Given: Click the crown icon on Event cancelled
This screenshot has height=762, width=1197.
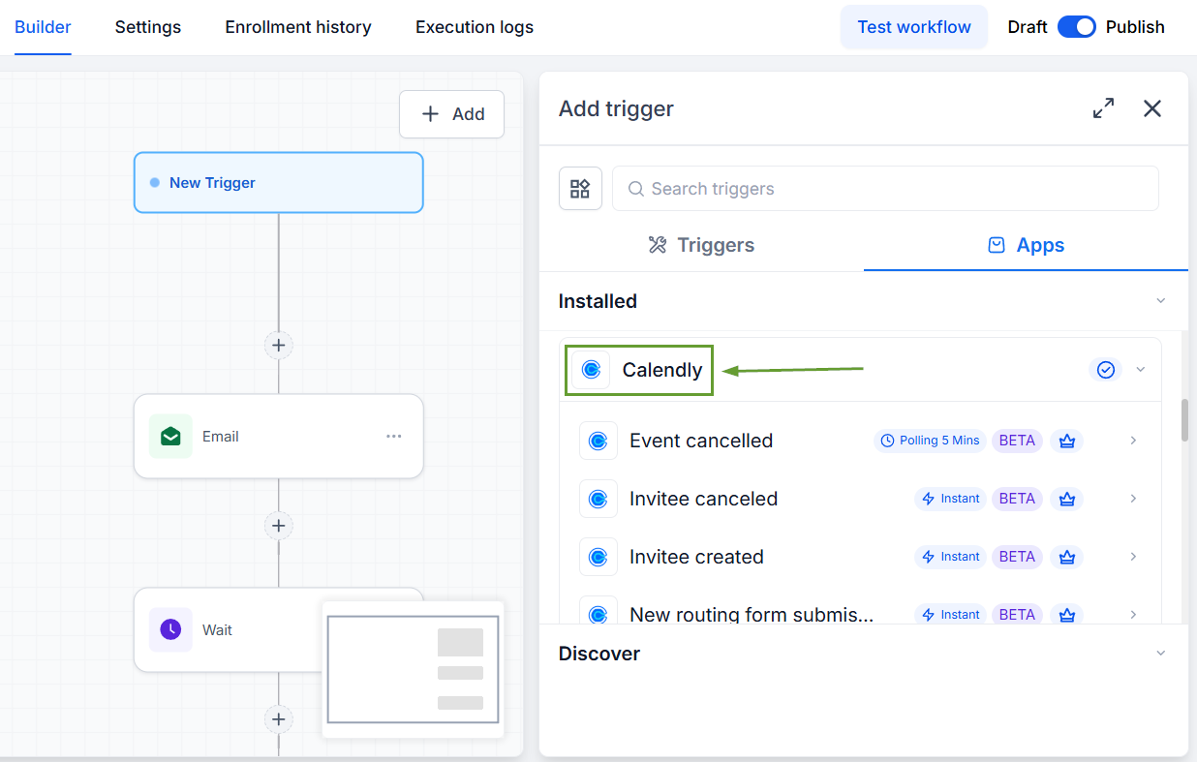Looking at the screenshot, I should point(1067,441).
